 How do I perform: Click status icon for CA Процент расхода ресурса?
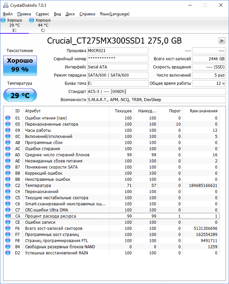coord(8,216)
